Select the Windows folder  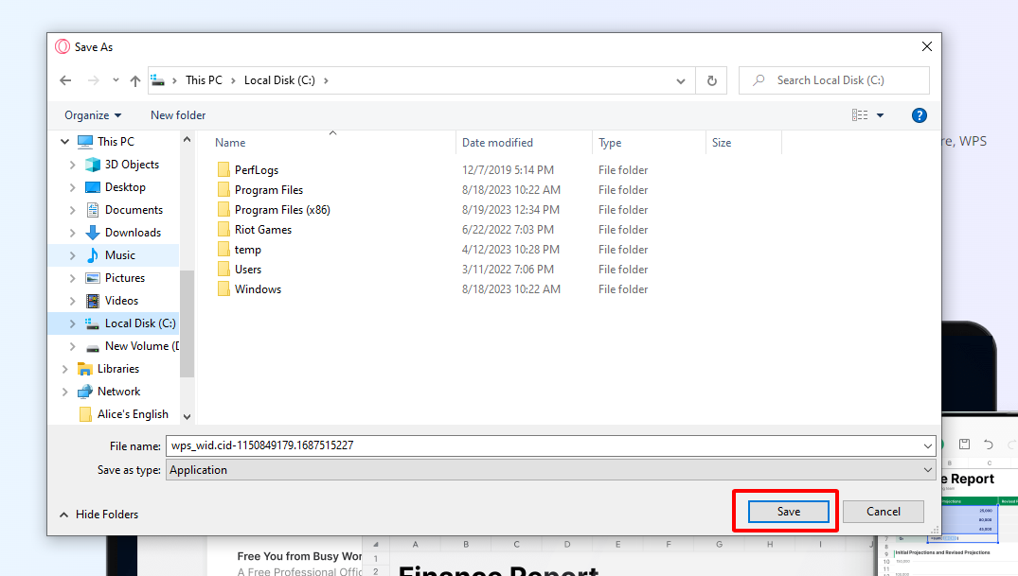tap(257, 288)
